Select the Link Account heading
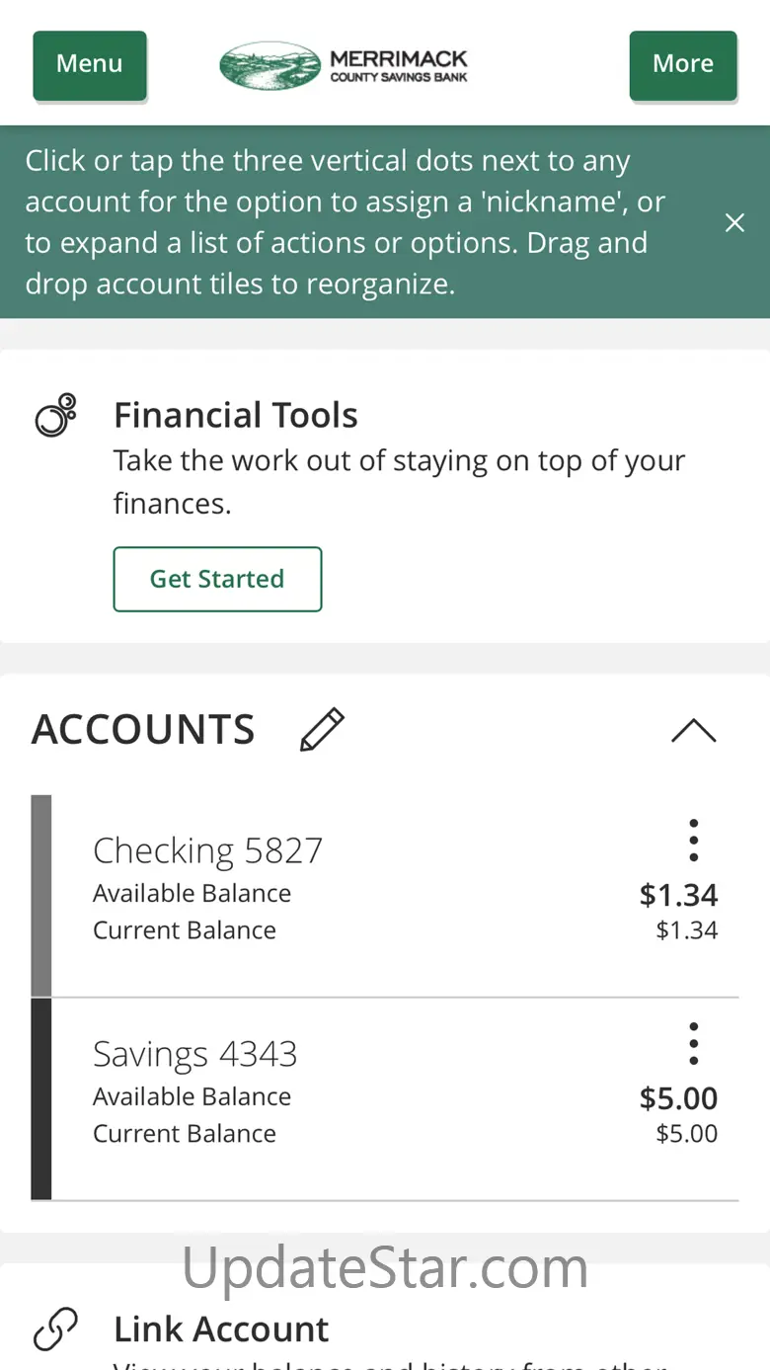 click(x=221, y=1330)
